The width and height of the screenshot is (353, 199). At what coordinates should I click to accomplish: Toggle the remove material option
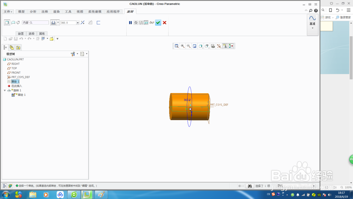[x=90, y=23]
